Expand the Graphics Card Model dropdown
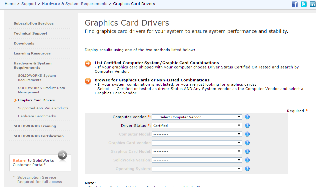 click(x=197, y=151)
